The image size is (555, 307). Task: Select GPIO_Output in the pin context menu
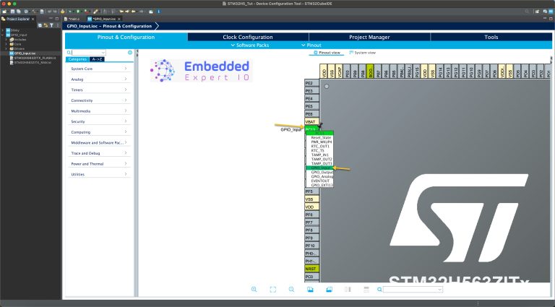tap(322, 172)
